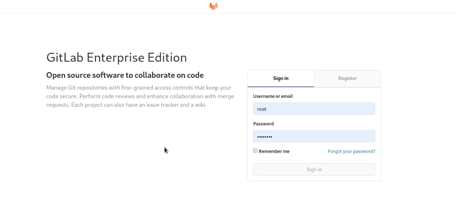Click the GitLab fox logo

(x=214, y=6)
